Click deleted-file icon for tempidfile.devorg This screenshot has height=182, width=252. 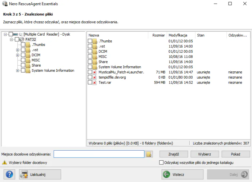[x=95, y=77]
